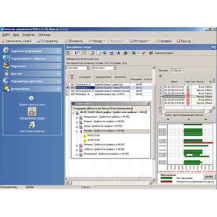Click green Нет нарушений legend swatch
Screen dimensions: 217x217
(166, 178)
